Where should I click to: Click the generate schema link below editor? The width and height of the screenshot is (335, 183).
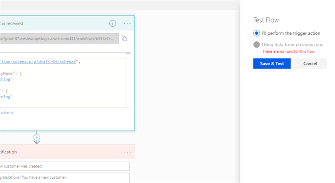[x=7, y=113]
